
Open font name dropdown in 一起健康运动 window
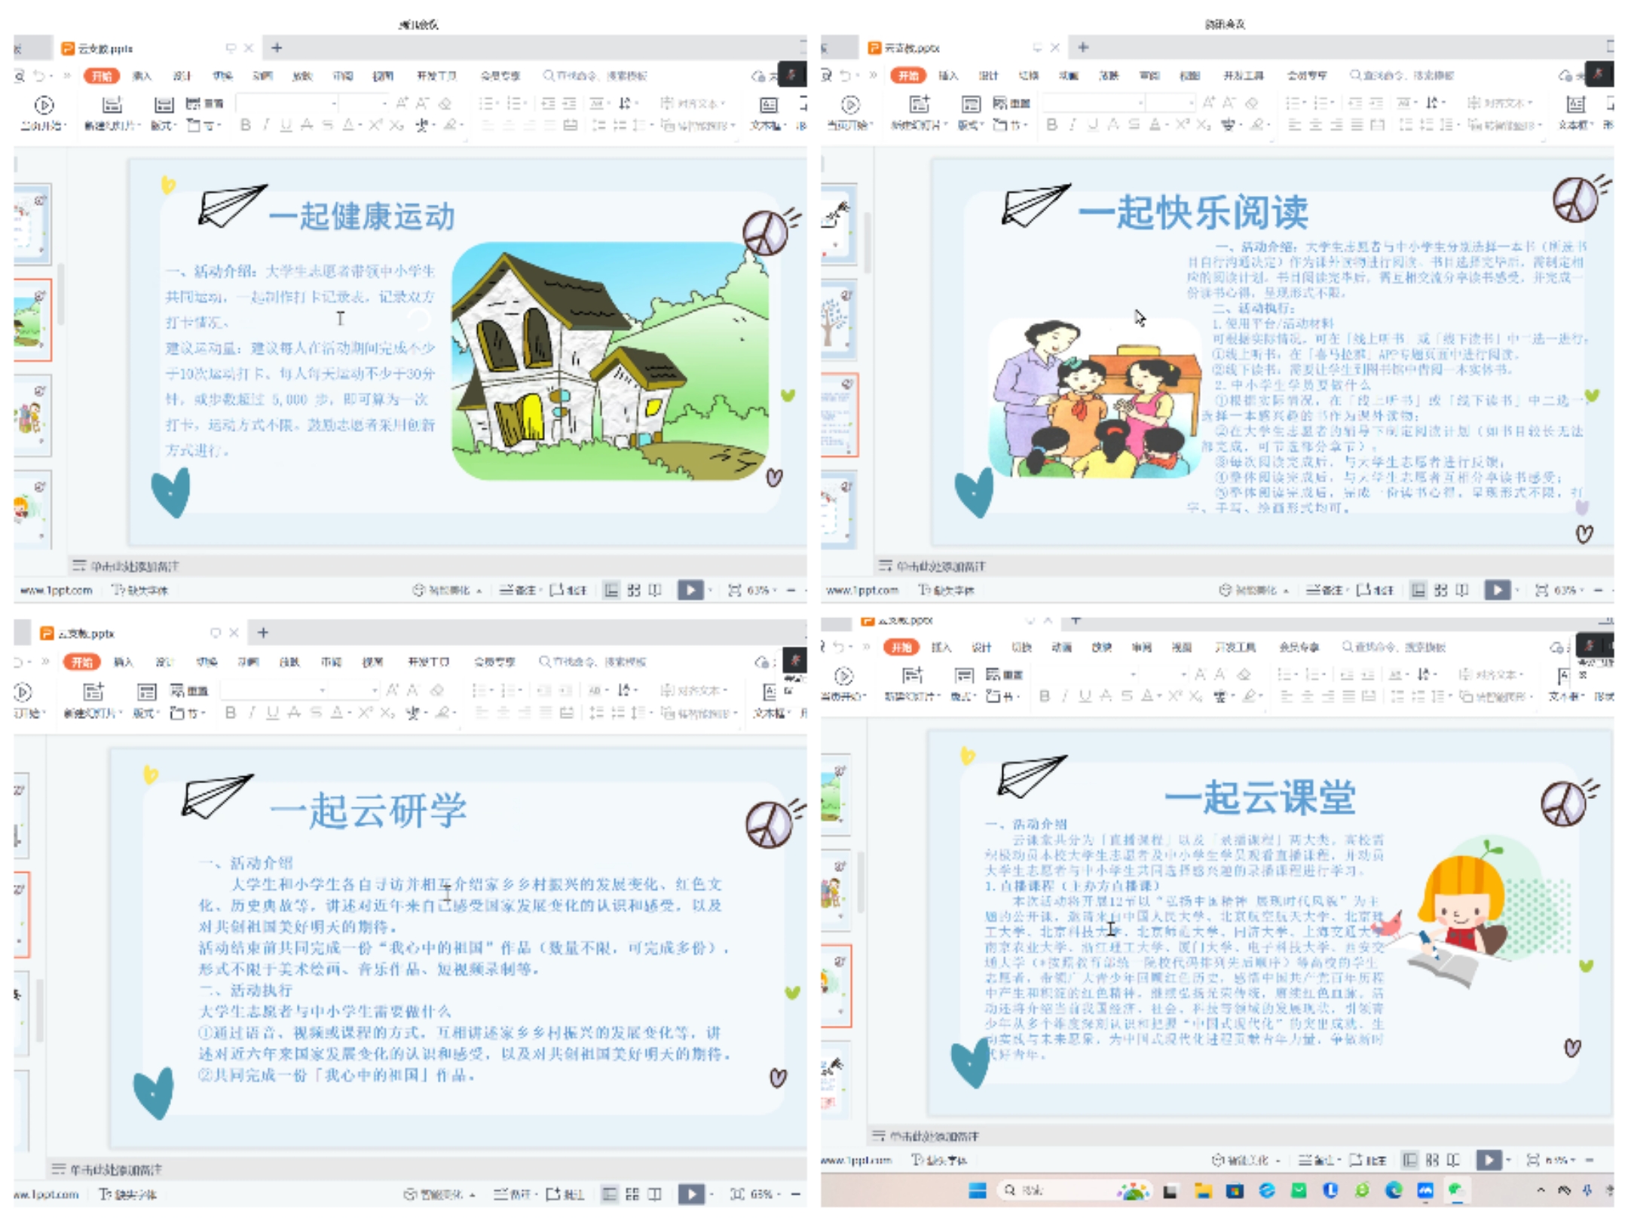(334, 103)
